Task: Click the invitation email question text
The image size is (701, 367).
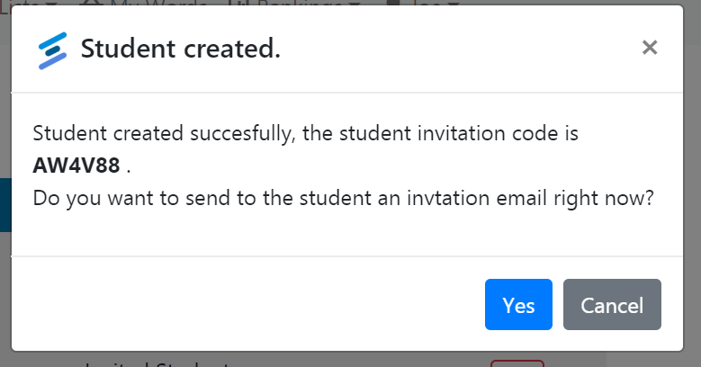Action: [343, 198]
